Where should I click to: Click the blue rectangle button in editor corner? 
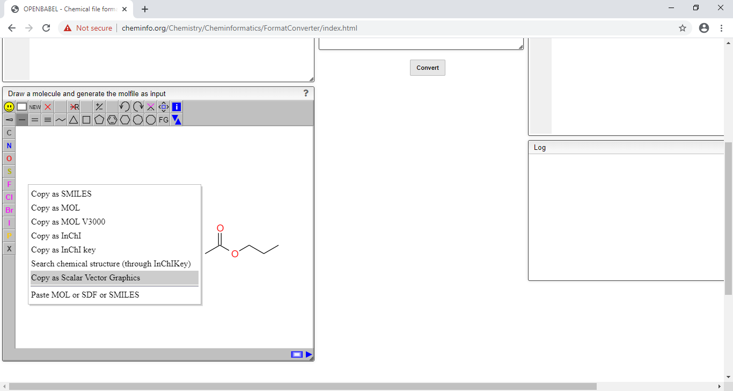[297, 354]
